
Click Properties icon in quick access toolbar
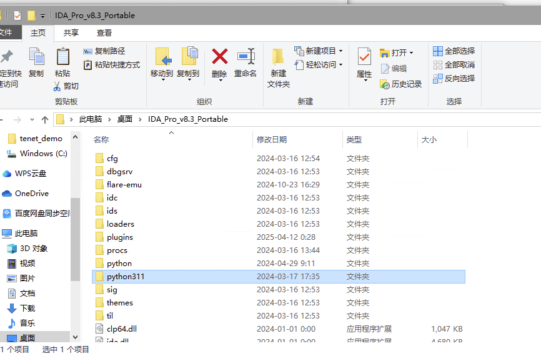point(17,16)
